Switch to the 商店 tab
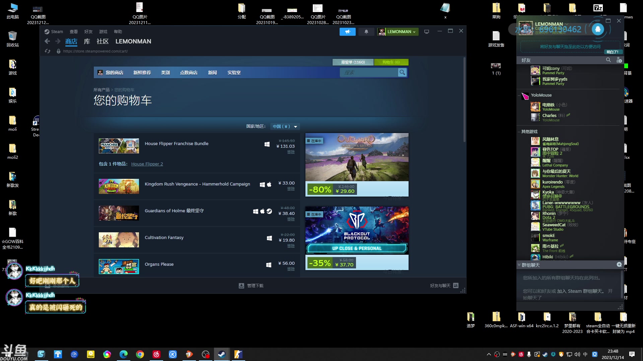 (71, 41)
